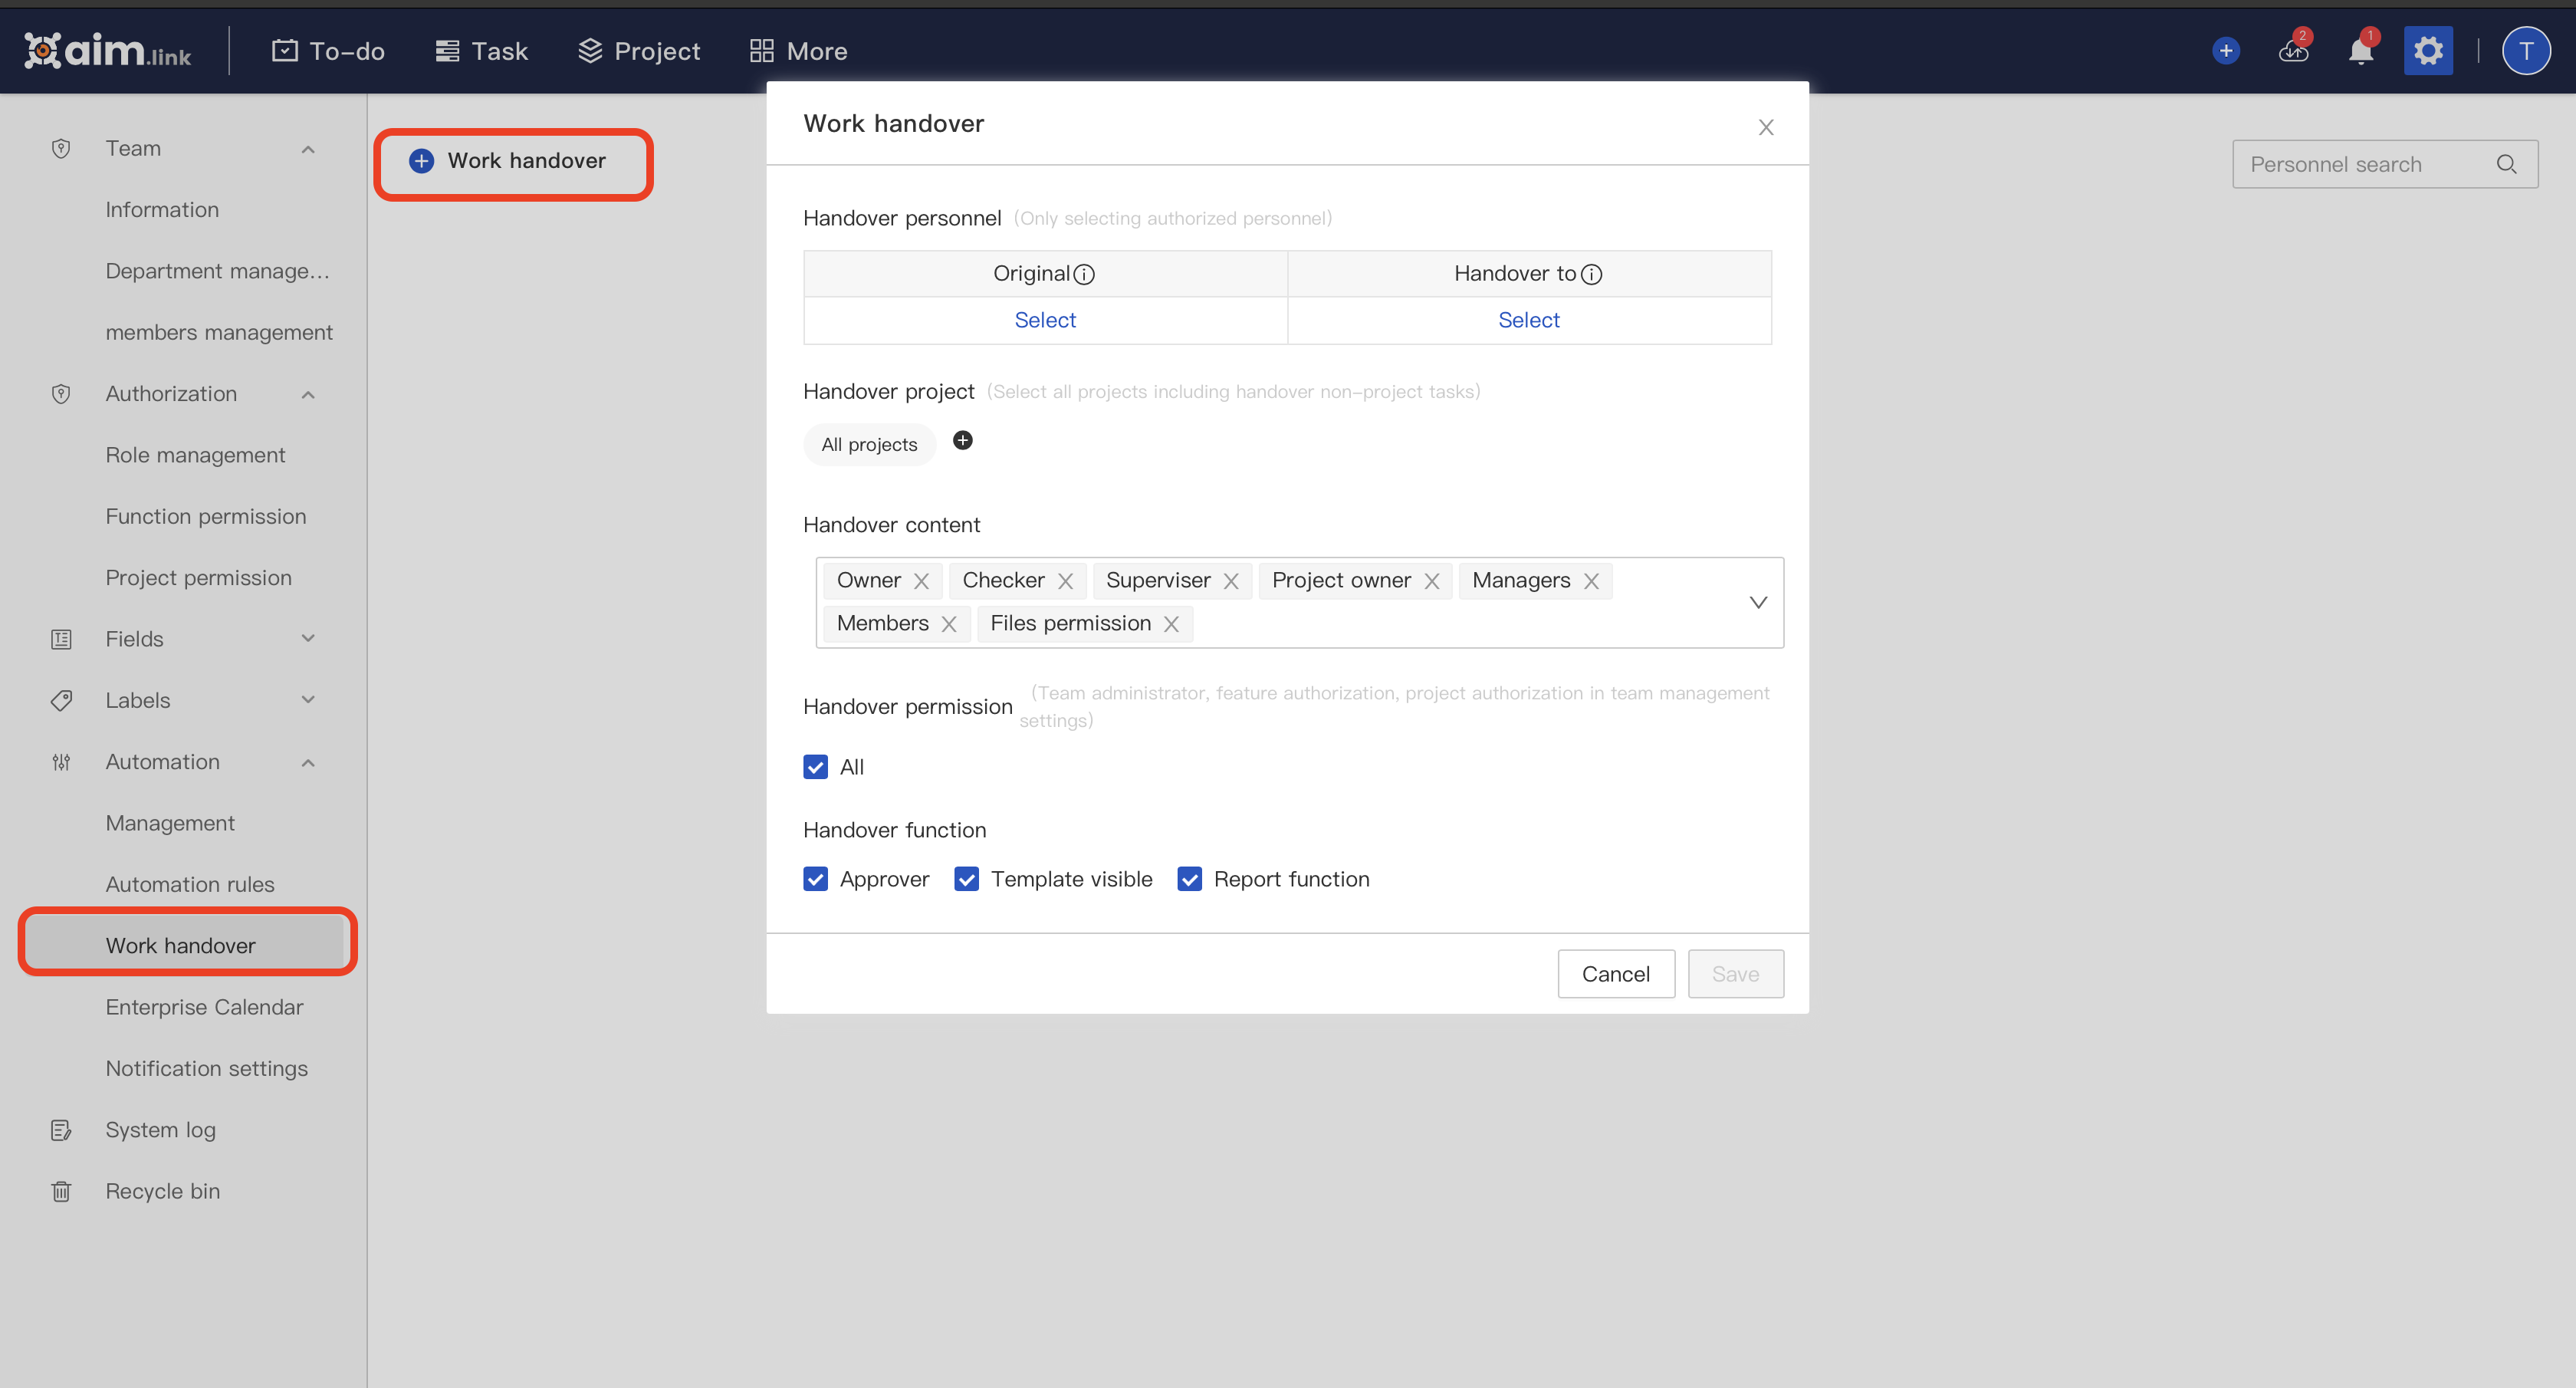The image size is (2576, 1388).
Task: Add a project with the plus icon
Action: [962, 441]
